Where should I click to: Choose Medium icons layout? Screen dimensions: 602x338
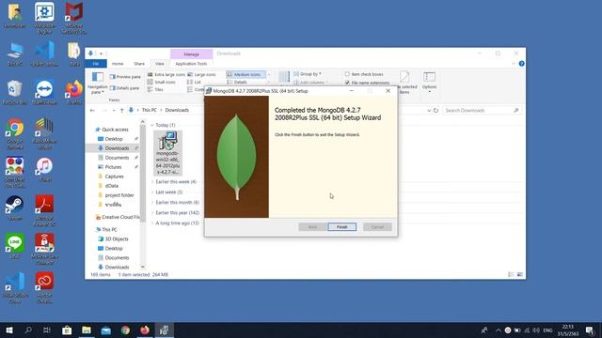pos(246,74)
